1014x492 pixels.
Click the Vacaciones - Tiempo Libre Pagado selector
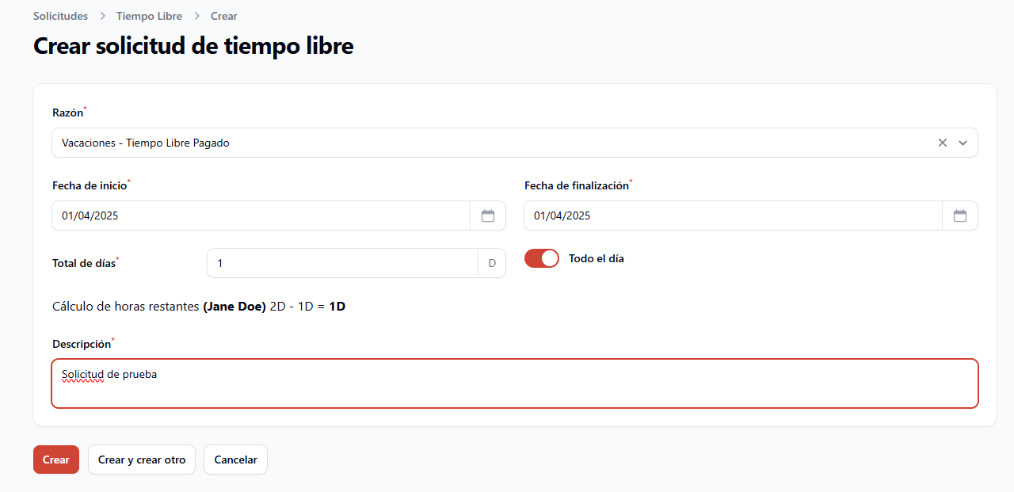515,143
